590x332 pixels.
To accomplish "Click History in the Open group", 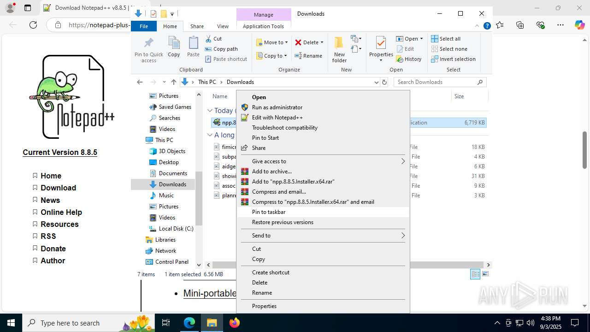I will point(409,59).
